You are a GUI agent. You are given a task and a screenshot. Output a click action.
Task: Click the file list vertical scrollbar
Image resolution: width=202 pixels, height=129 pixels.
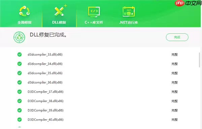(x=200, y=60)
